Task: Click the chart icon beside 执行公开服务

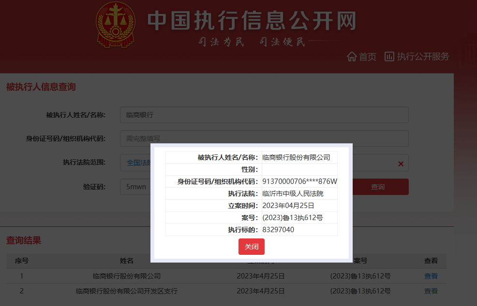Action: tap(389, 56)
